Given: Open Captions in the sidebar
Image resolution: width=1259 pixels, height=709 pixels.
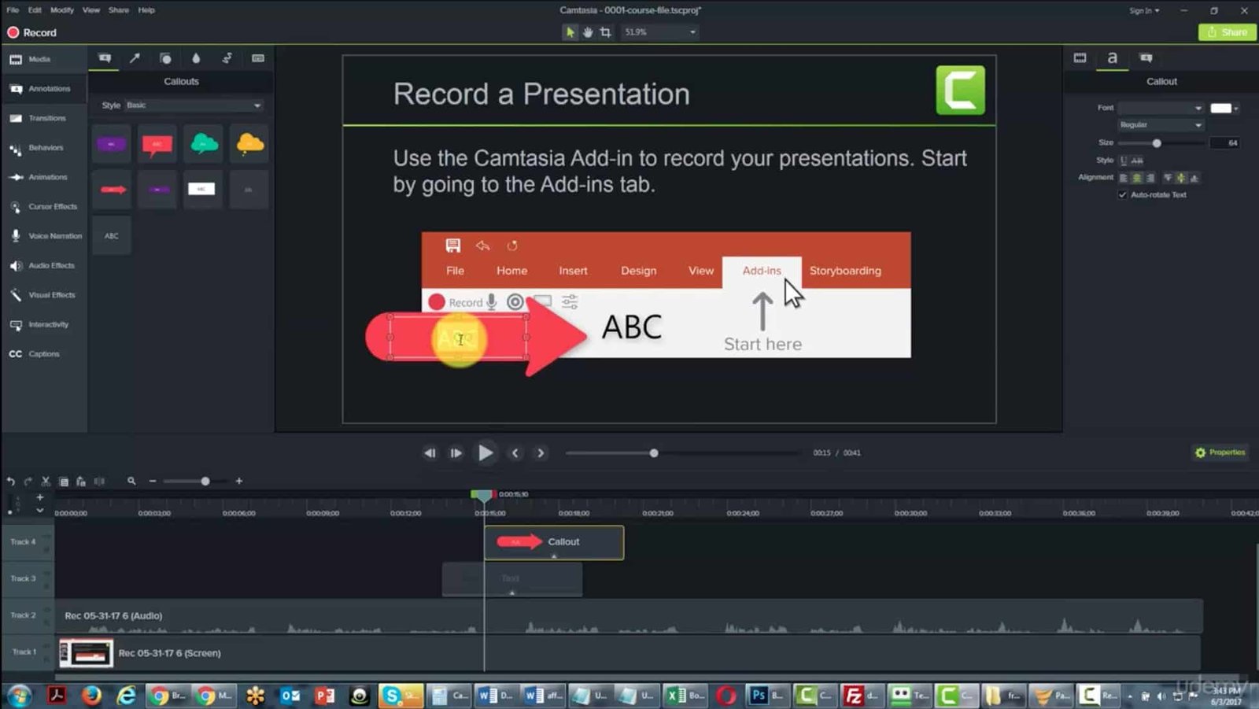Looking at the screenshot, I should [x=43, y=354].
